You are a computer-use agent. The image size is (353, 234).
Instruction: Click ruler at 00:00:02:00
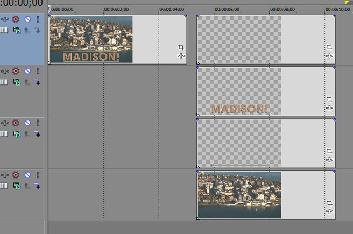point(116,10)
